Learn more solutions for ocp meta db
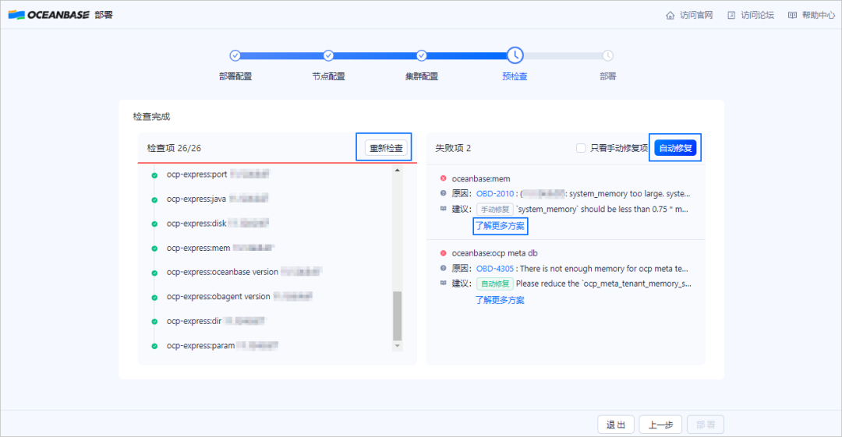This screenshot has height=437, width=842. click(x=500, y=300)
